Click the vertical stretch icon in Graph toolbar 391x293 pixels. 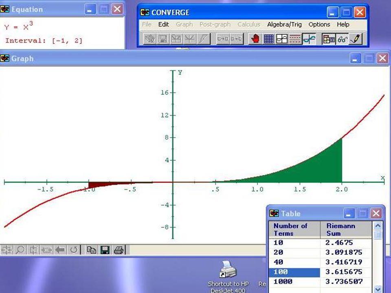pyautogui.click(x=33, y=249)
